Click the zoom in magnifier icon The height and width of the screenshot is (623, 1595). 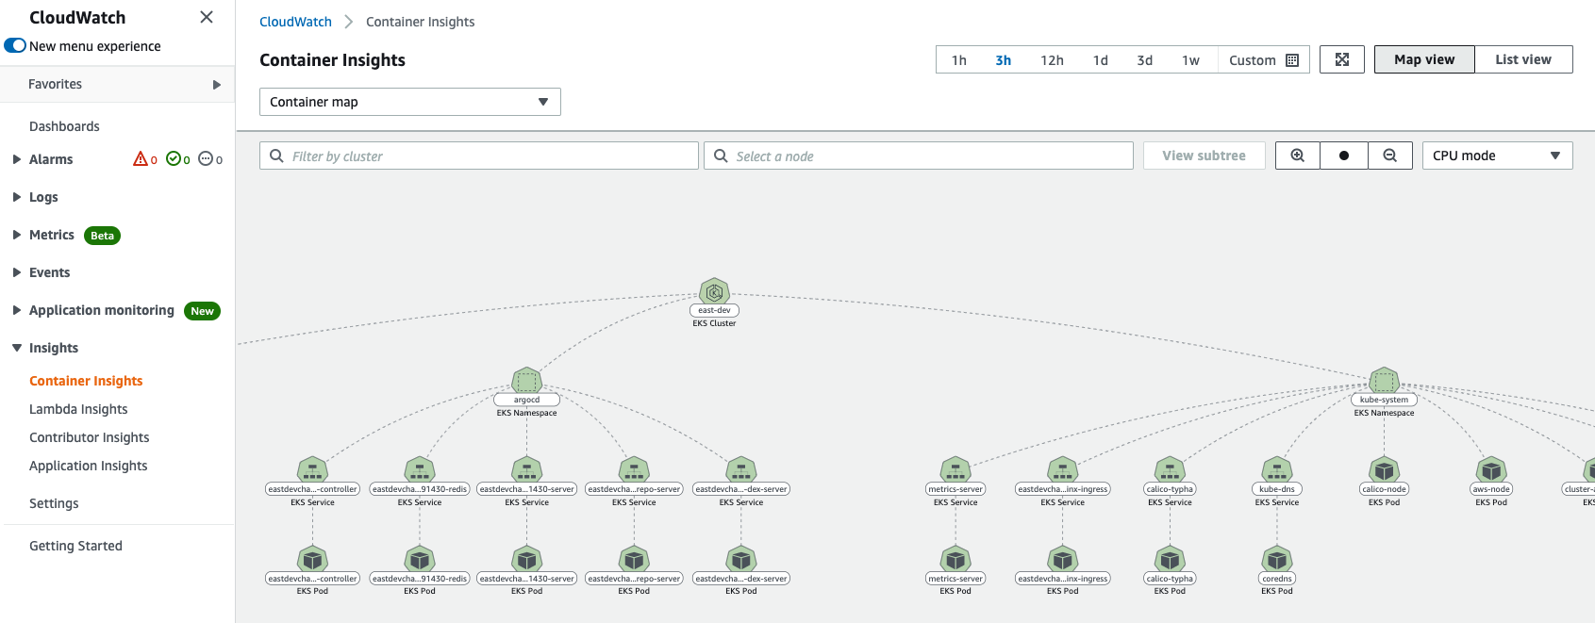point(1298,156)
